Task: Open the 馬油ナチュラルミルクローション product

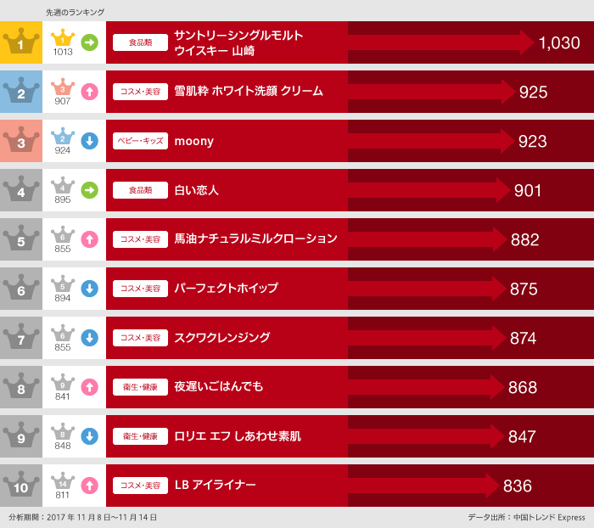Action: (x=255, y=239)
